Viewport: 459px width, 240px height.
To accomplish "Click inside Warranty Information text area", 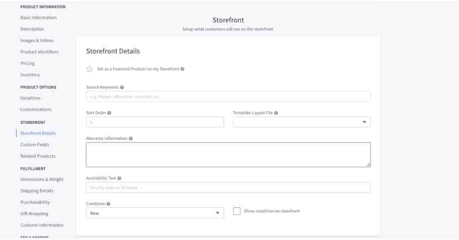I will coord(228,155).
